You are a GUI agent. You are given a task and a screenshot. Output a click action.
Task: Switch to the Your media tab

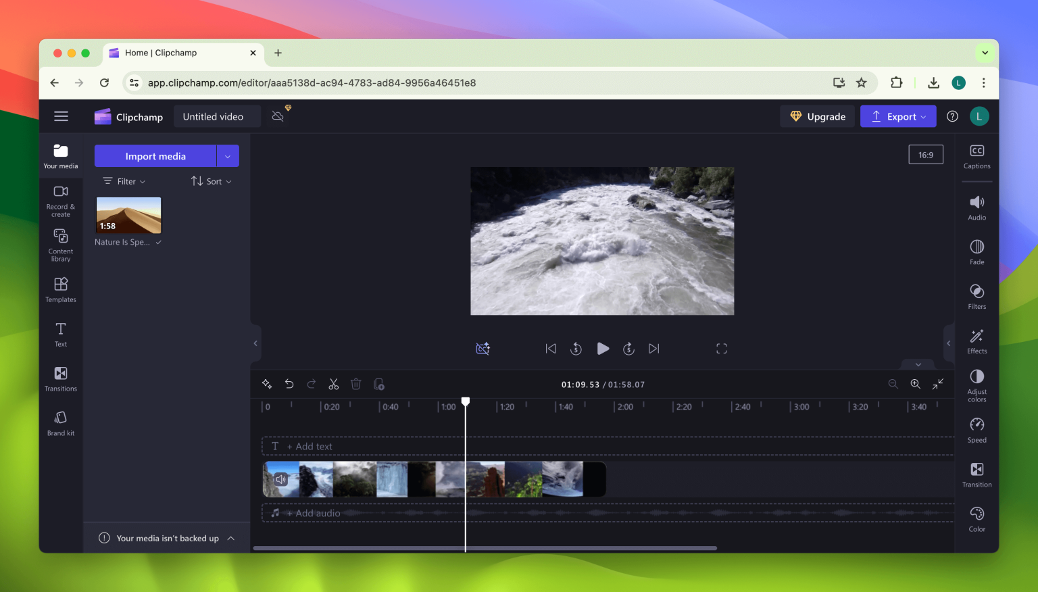point(60,155)
